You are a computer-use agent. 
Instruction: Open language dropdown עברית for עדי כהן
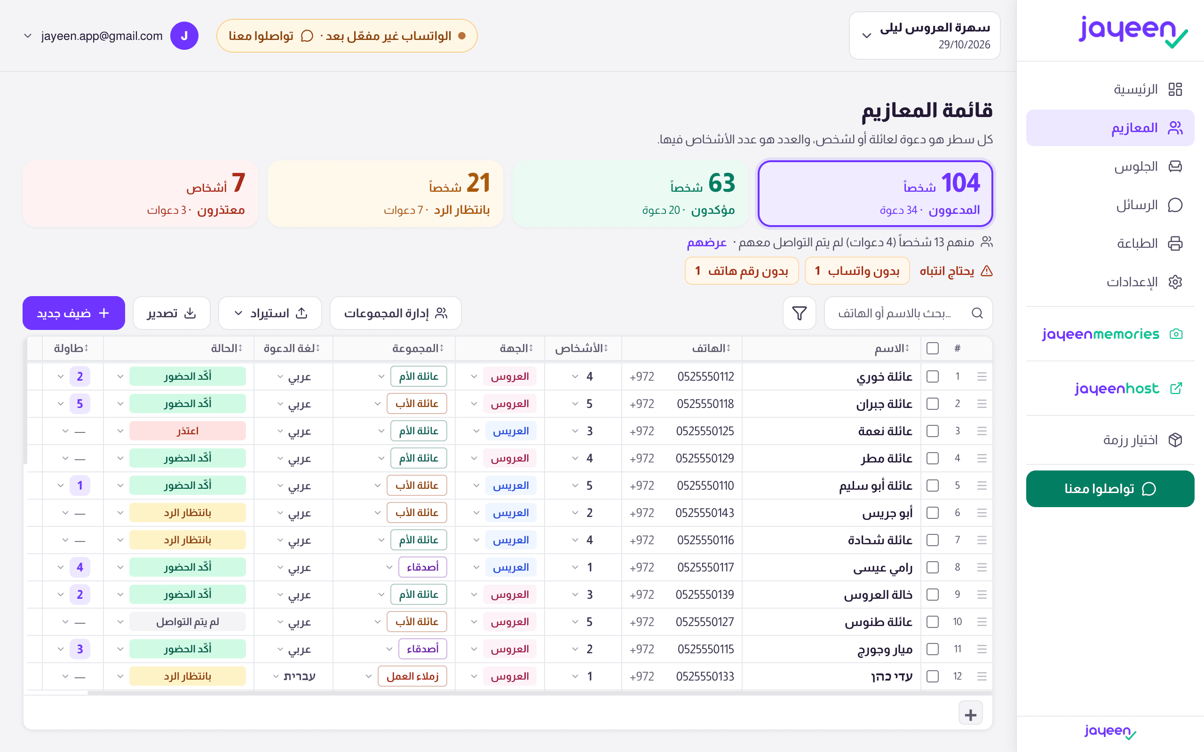(x=294, y=676)
